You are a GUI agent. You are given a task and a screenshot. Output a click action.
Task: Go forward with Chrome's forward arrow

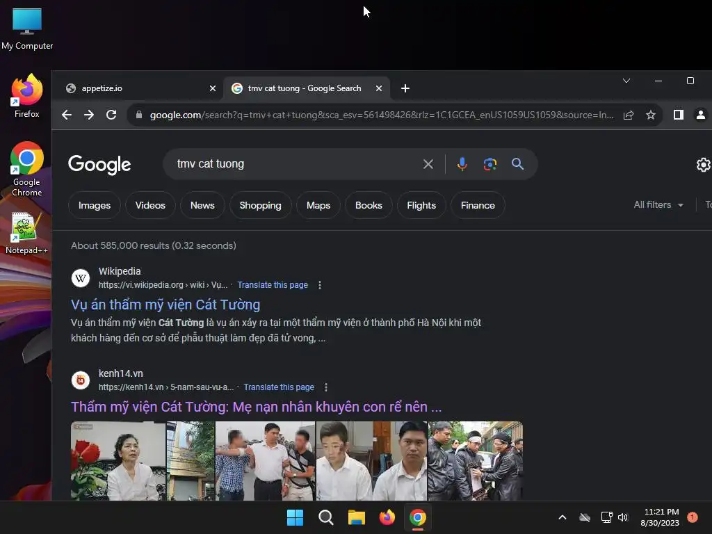coord(89,115)
